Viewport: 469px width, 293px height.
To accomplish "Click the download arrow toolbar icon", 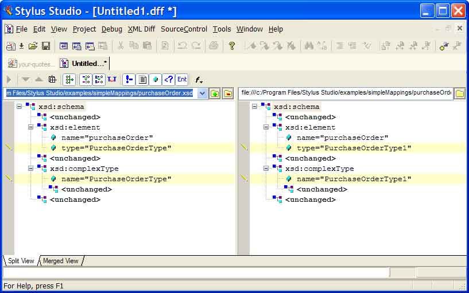I will point(22,46).
